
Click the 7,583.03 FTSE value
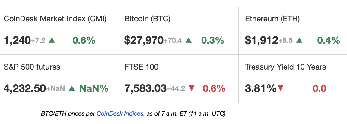145,88
